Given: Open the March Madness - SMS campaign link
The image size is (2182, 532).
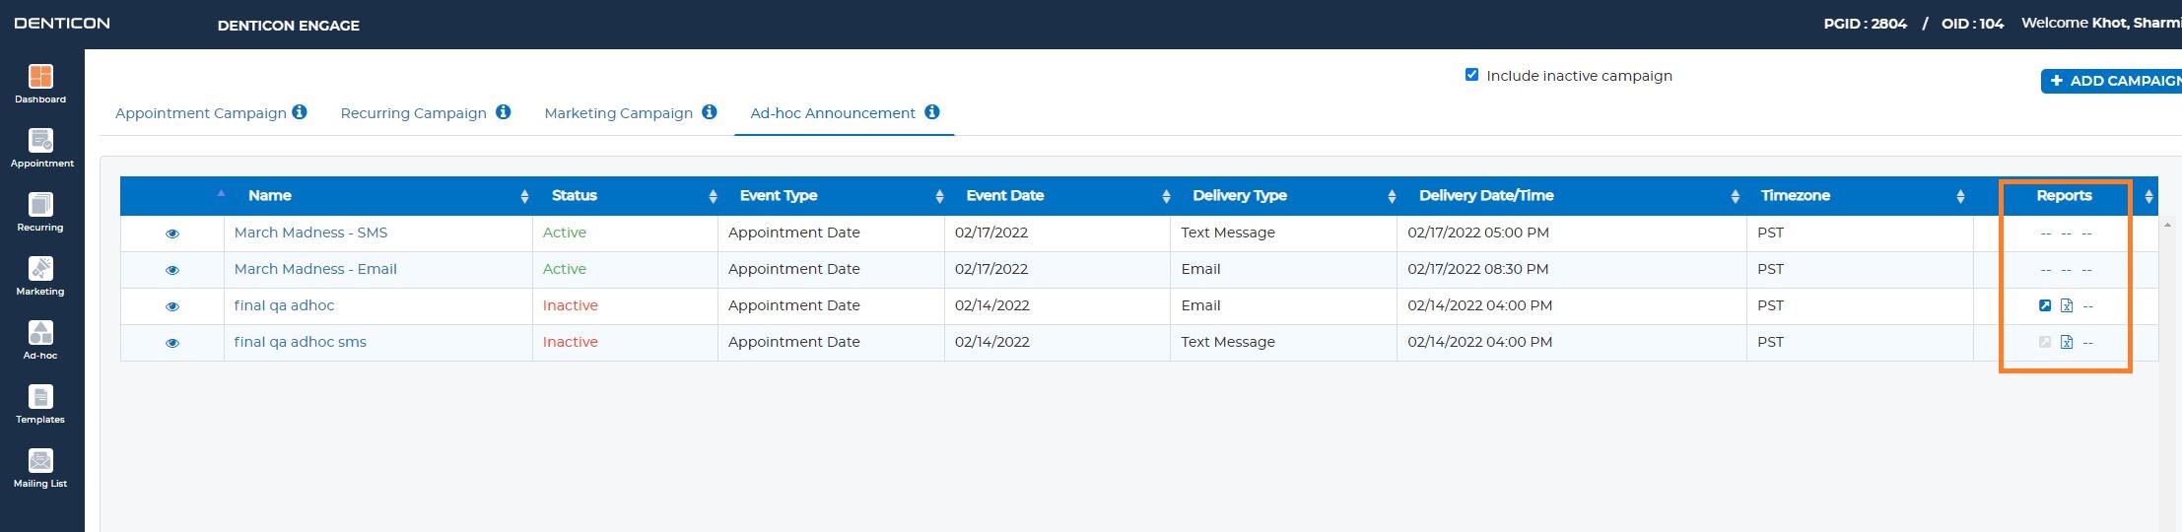Looking at the screenshot, I should coord(310,233).
